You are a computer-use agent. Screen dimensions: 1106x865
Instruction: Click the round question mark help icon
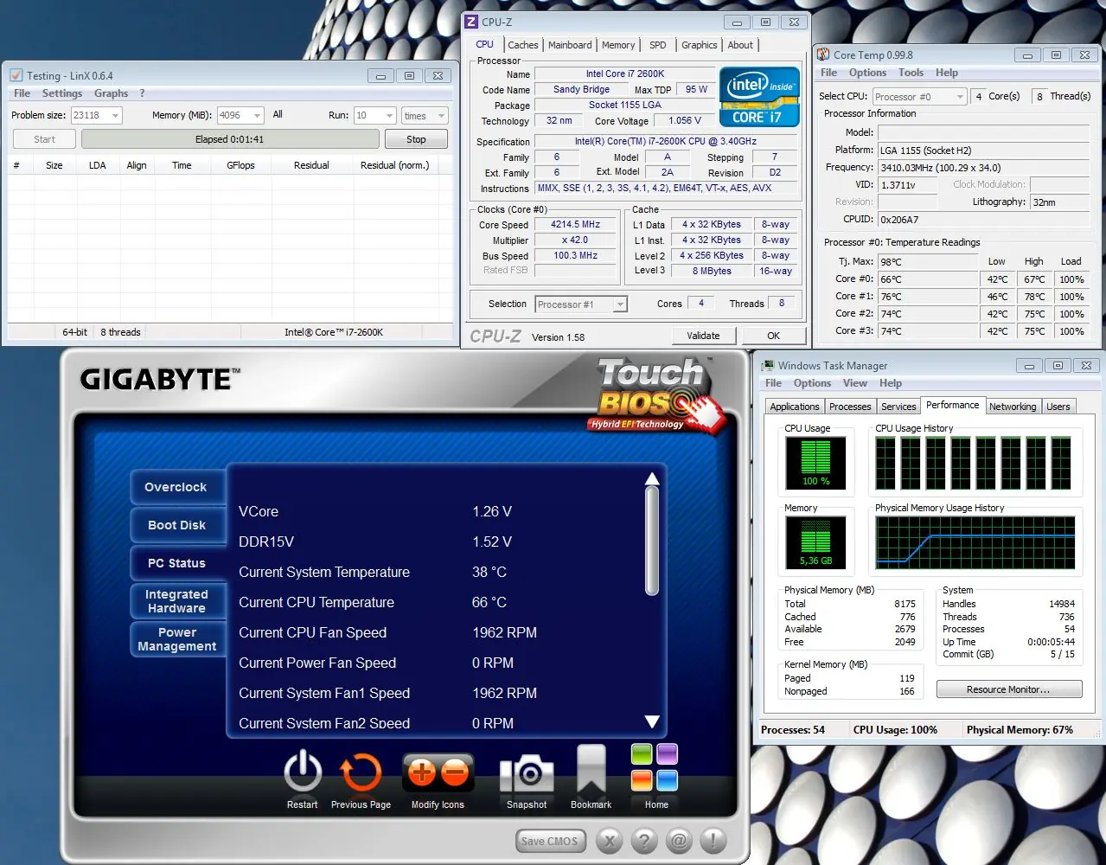point(644,841)
